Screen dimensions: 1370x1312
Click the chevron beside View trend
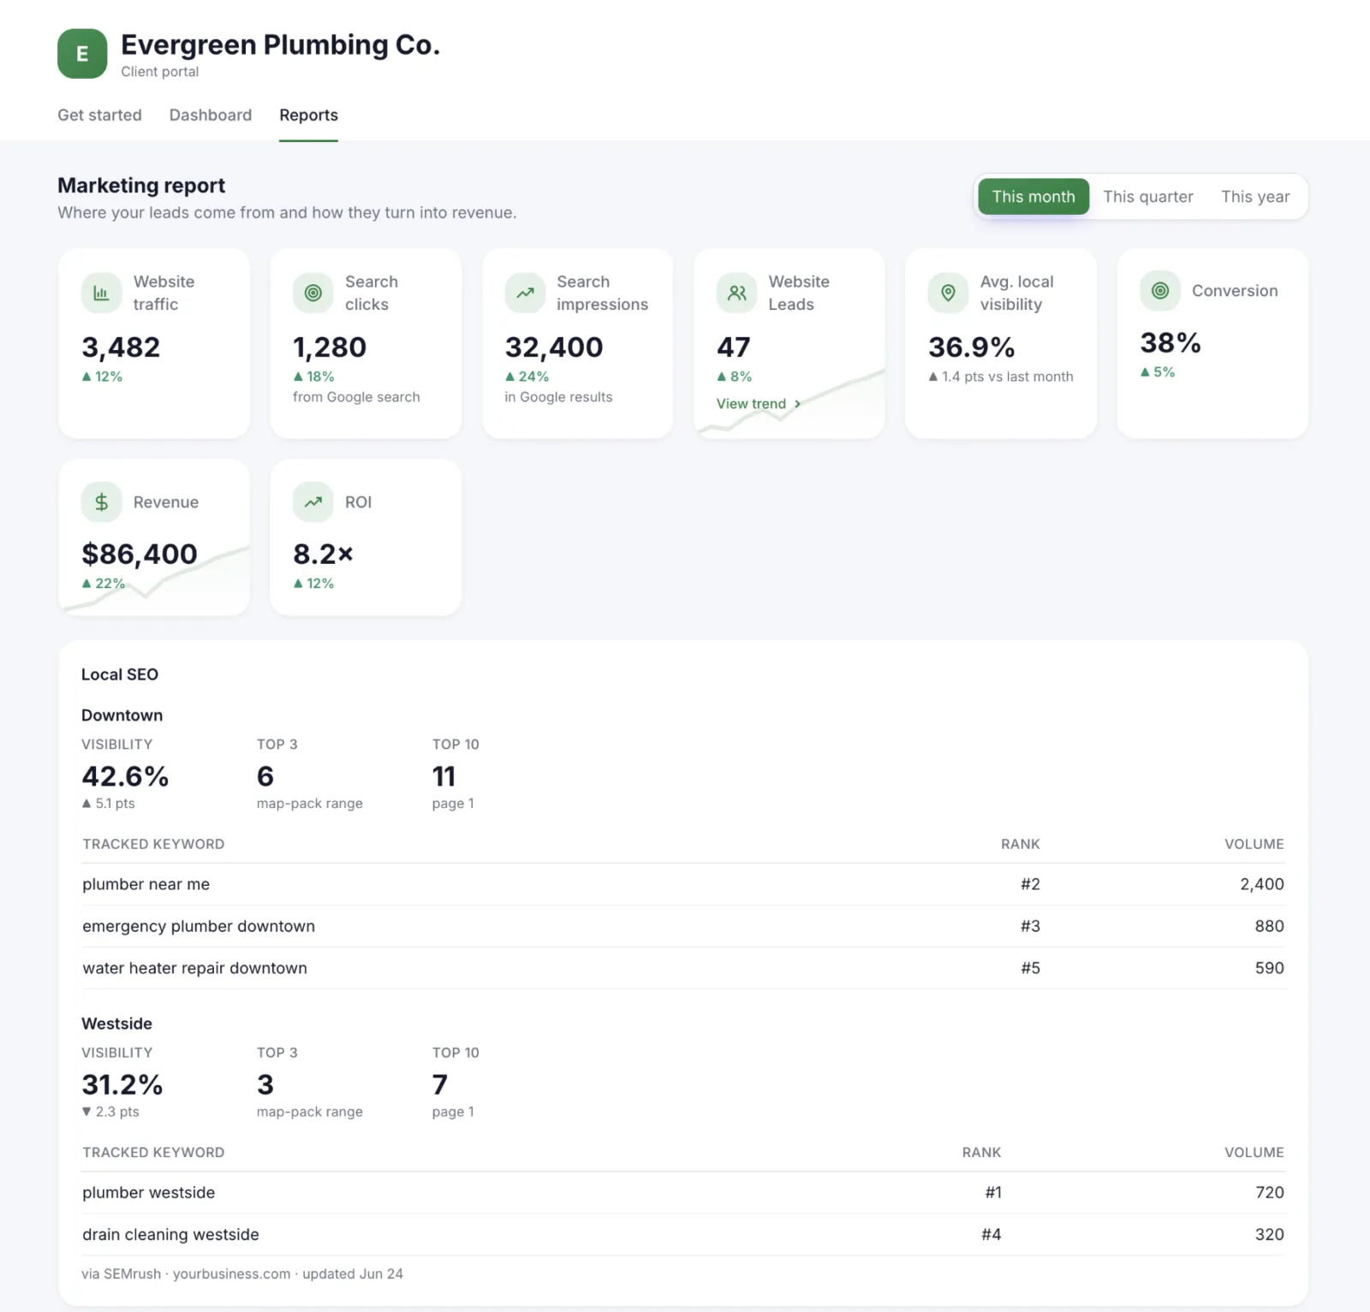click(x=797, y=404)
